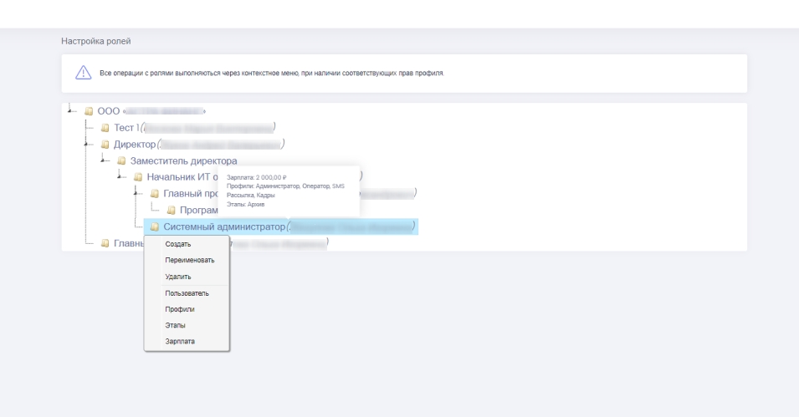Select the Заместитель директора role label
This screenshot has height=417, width=799.
(x=183, y=160)
